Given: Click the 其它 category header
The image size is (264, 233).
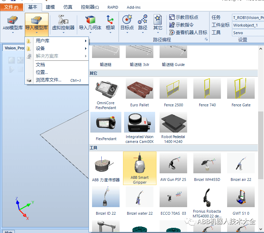Looking at the screenshot, I should 173,73.
